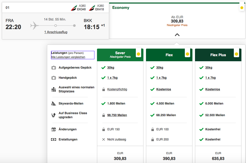Click the Aufgegebenes Gepäck suitcase icon
246x163 pixels.
click(54, 68)
